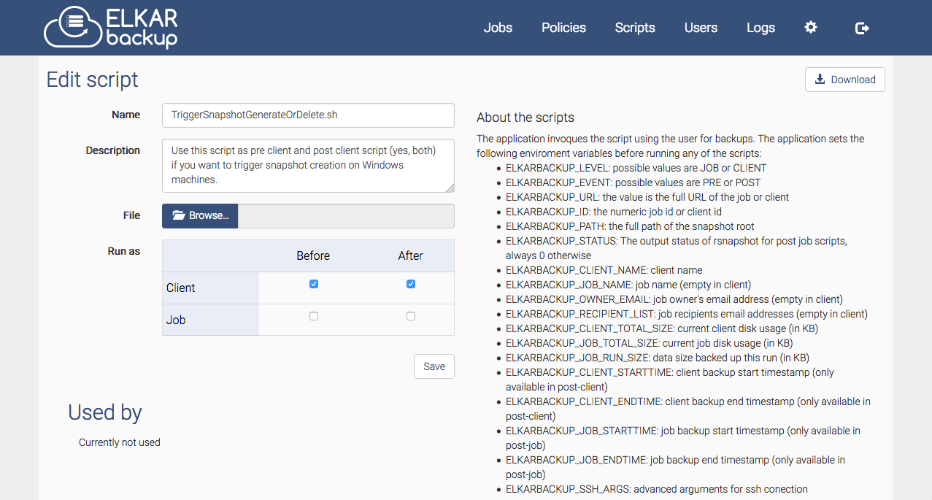The height and width of the screenshot is (500, 932).
Task: Click the Download script button
Action: (x=844, y=80)
